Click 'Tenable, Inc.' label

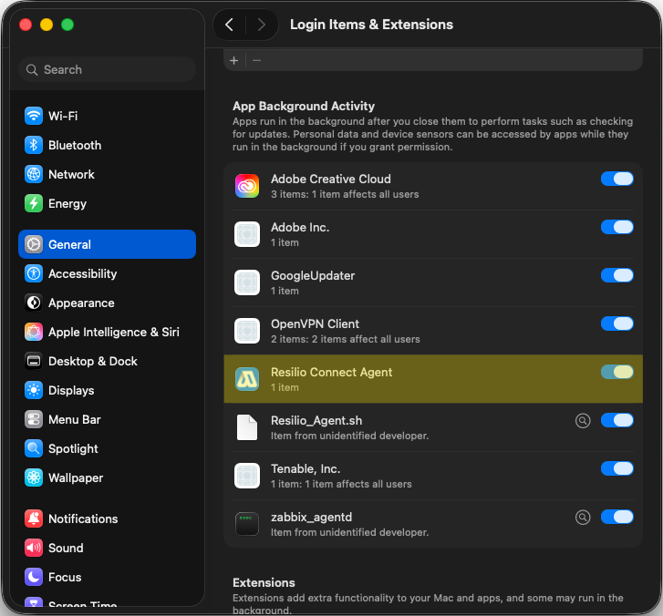pos(306,468)
